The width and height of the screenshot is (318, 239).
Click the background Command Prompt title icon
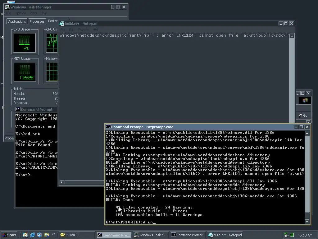tap(18, 109)
